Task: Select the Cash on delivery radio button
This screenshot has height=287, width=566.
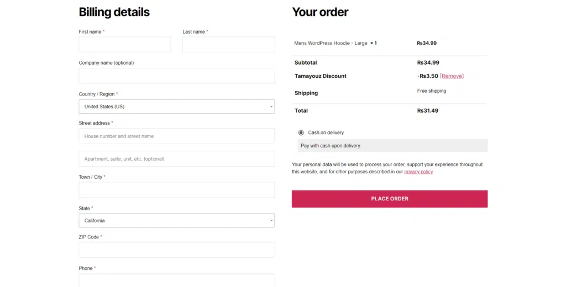Action: point(301,132)
